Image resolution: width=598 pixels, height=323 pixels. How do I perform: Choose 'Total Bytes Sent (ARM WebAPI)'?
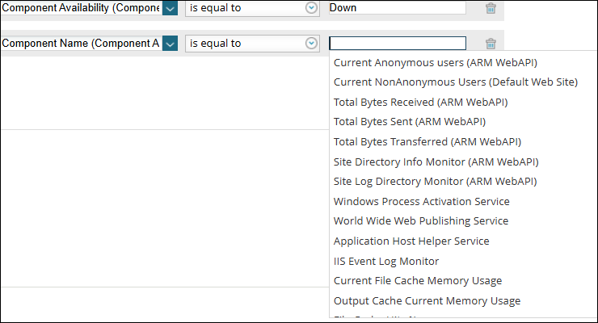pos(409,122)
